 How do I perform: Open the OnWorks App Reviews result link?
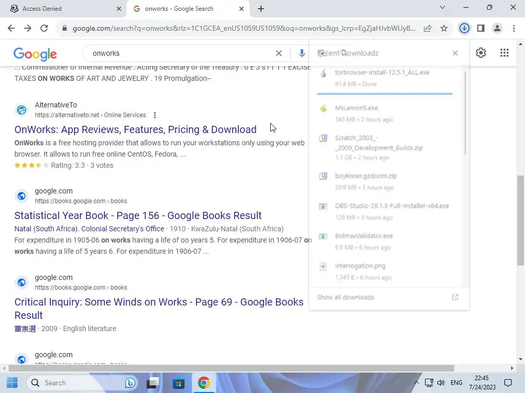point(135,129)
